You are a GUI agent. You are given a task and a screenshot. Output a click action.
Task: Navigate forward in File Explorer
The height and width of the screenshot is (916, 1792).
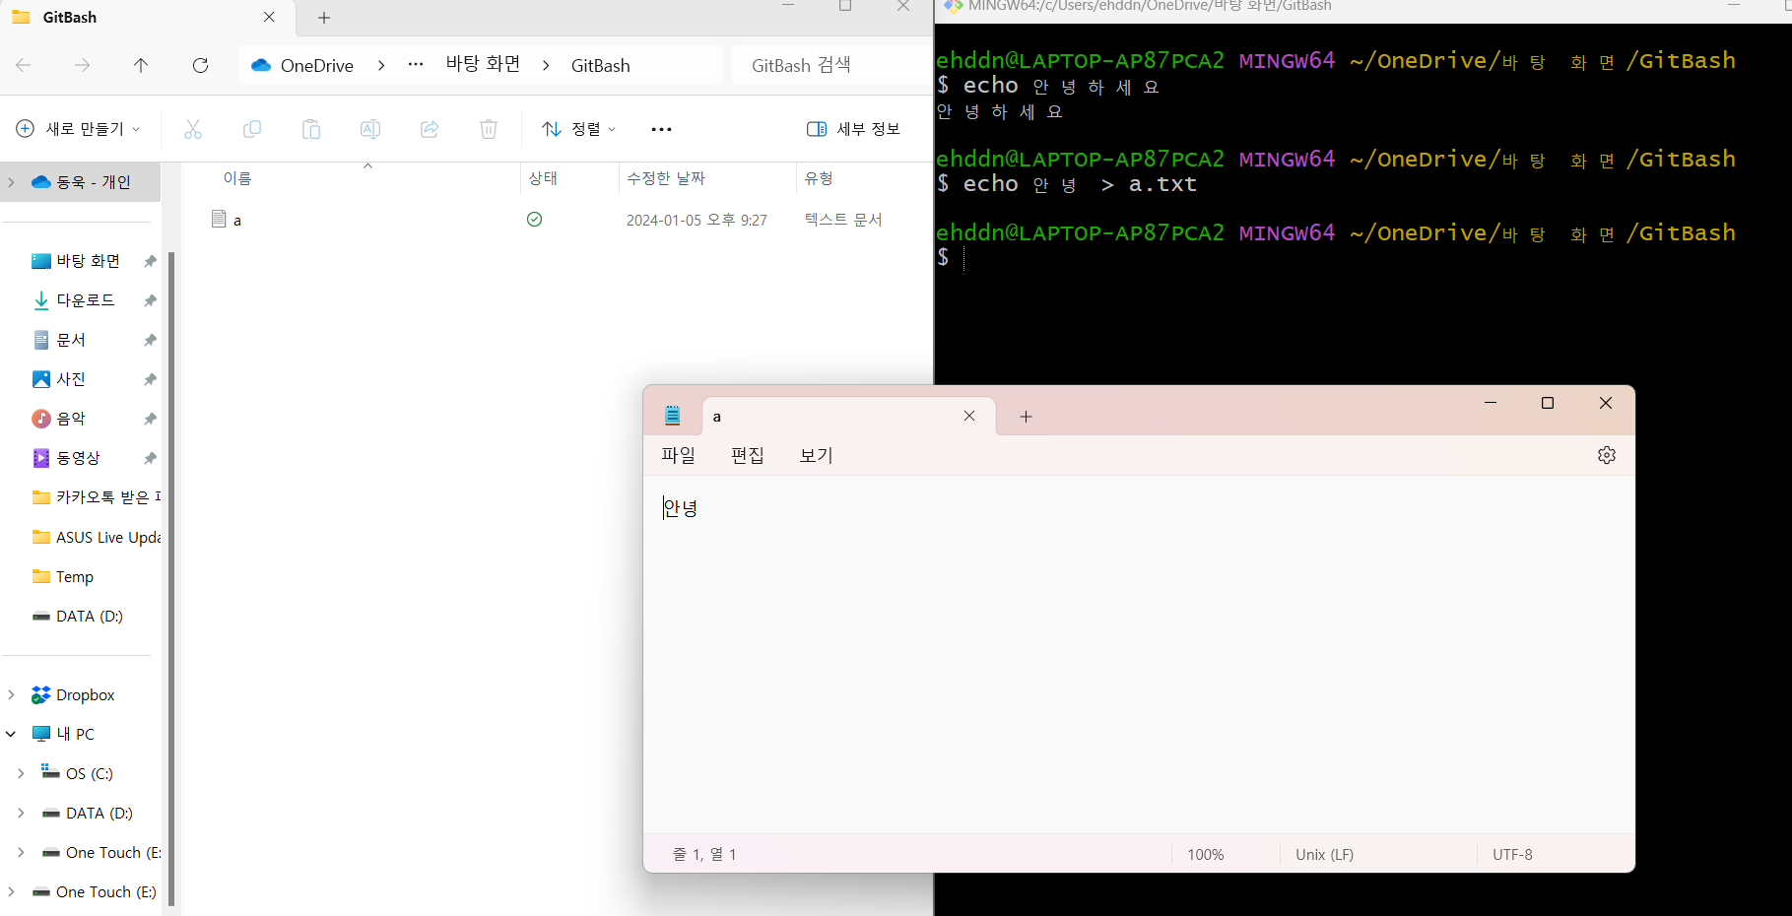pyautogui.click(x=83, y=66)
